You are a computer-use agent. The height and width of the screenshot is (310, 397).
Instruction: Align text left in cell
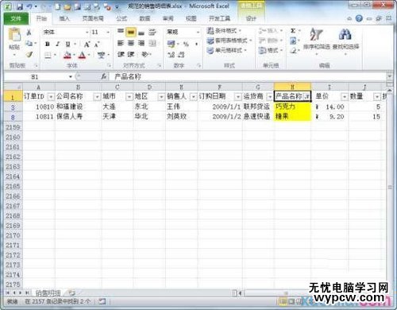[x=121, y=43]
